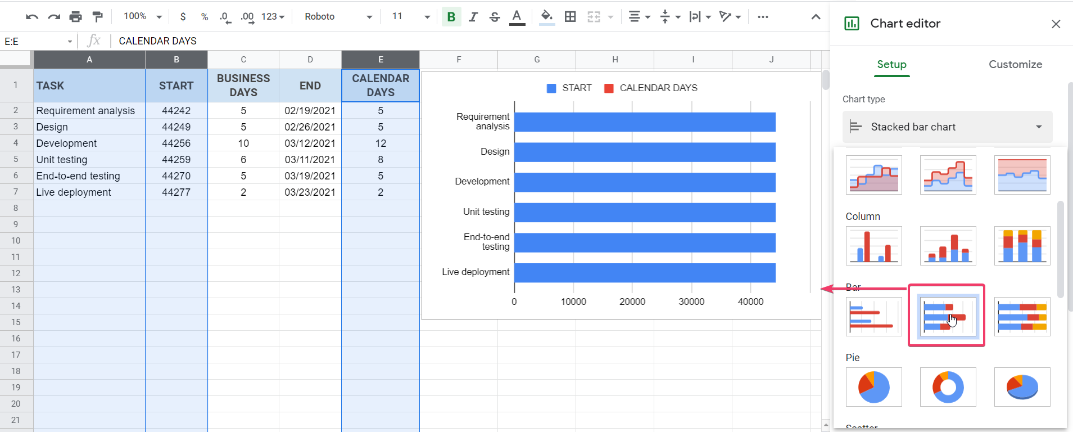The height and width of the screenshot is (432, 1073).
Task: Open the text wrapping dropdown
Action: click(x=700, y=17)
